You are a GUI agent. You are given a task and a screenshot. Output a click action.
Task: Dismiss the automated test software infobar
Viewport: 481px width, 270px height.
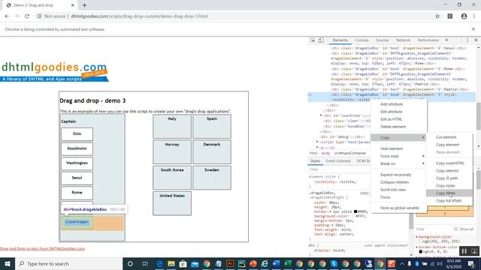(x=473, y=29)
